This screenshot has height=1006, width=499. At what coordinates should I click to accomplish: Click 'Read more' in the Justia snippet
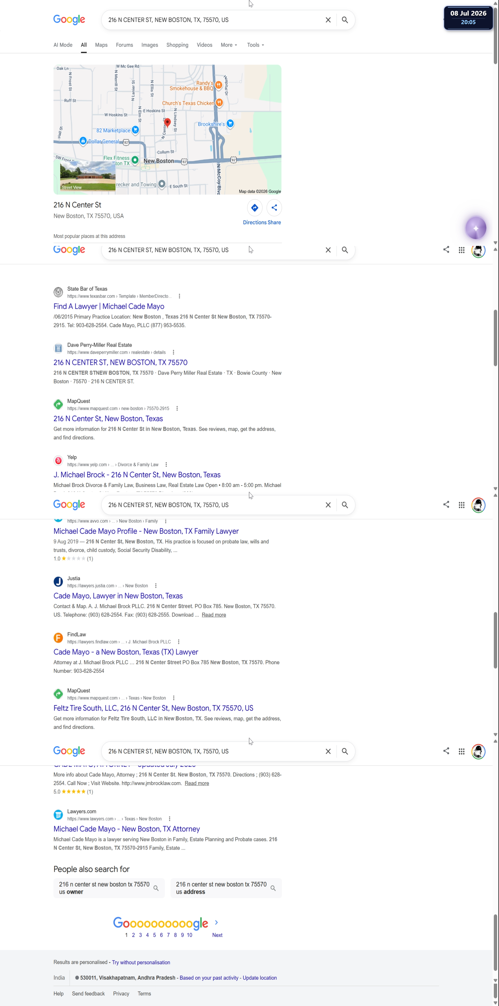point(214,615)
